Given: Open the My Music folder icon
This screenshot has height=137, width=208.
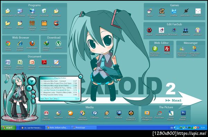Looking at the screenshot, I should click(20, 23).
